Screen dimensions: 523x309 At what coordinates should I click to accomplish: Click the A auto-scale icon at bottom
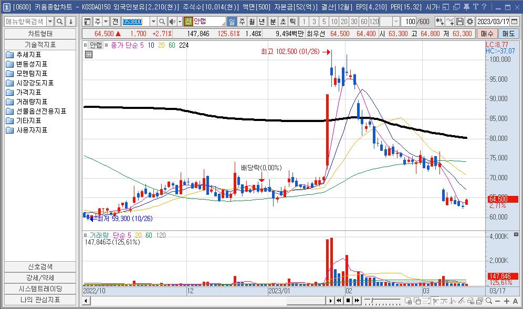point(515,301)
